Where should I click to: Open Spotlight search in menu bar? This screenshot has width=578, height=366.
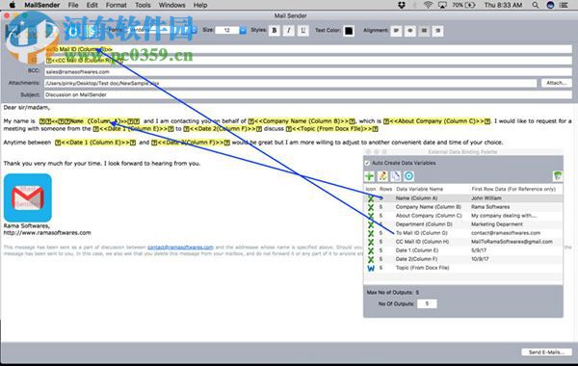536,5
